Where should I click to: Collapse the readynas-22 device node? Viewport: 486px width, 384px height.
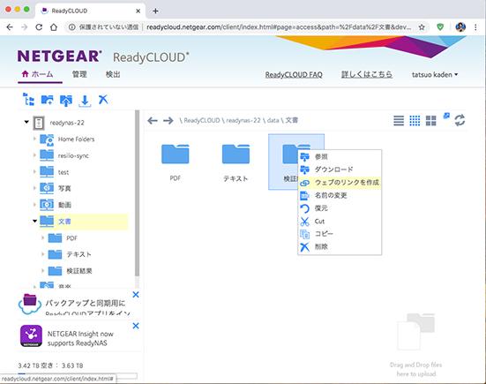26,122
